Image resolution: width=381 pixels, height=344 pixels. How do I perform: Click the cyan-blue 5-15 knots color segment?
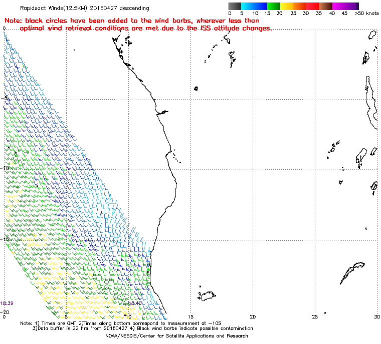coord(254,6)
